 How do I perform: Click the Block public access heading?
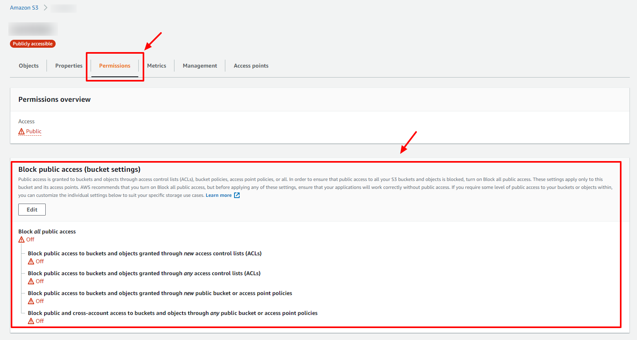tap(79, 169)
